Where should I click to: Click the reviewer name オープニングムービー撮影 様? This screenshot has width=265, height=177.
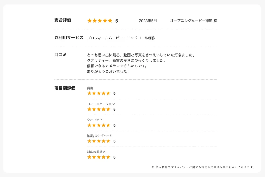(x=194, y=21)
